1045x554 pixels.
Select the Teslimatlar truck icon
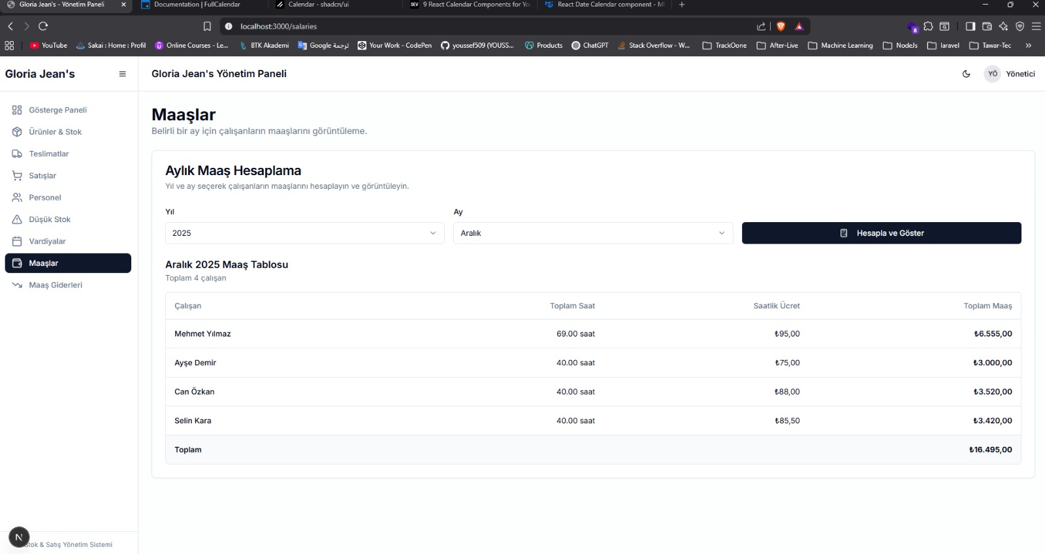coord(17,154)
